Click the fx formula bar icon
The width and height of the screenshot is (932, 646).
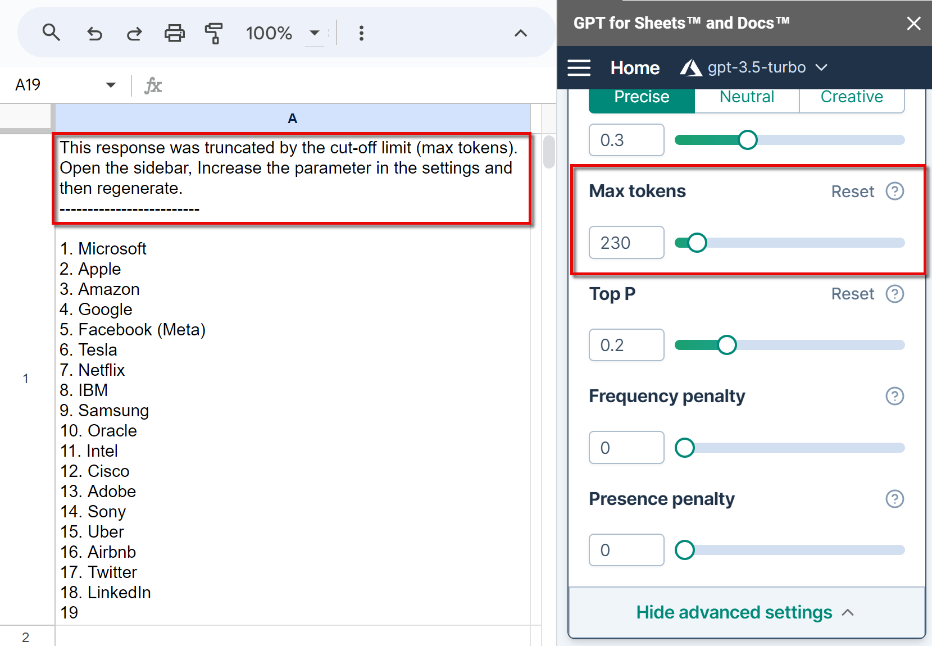coord(153,85)
